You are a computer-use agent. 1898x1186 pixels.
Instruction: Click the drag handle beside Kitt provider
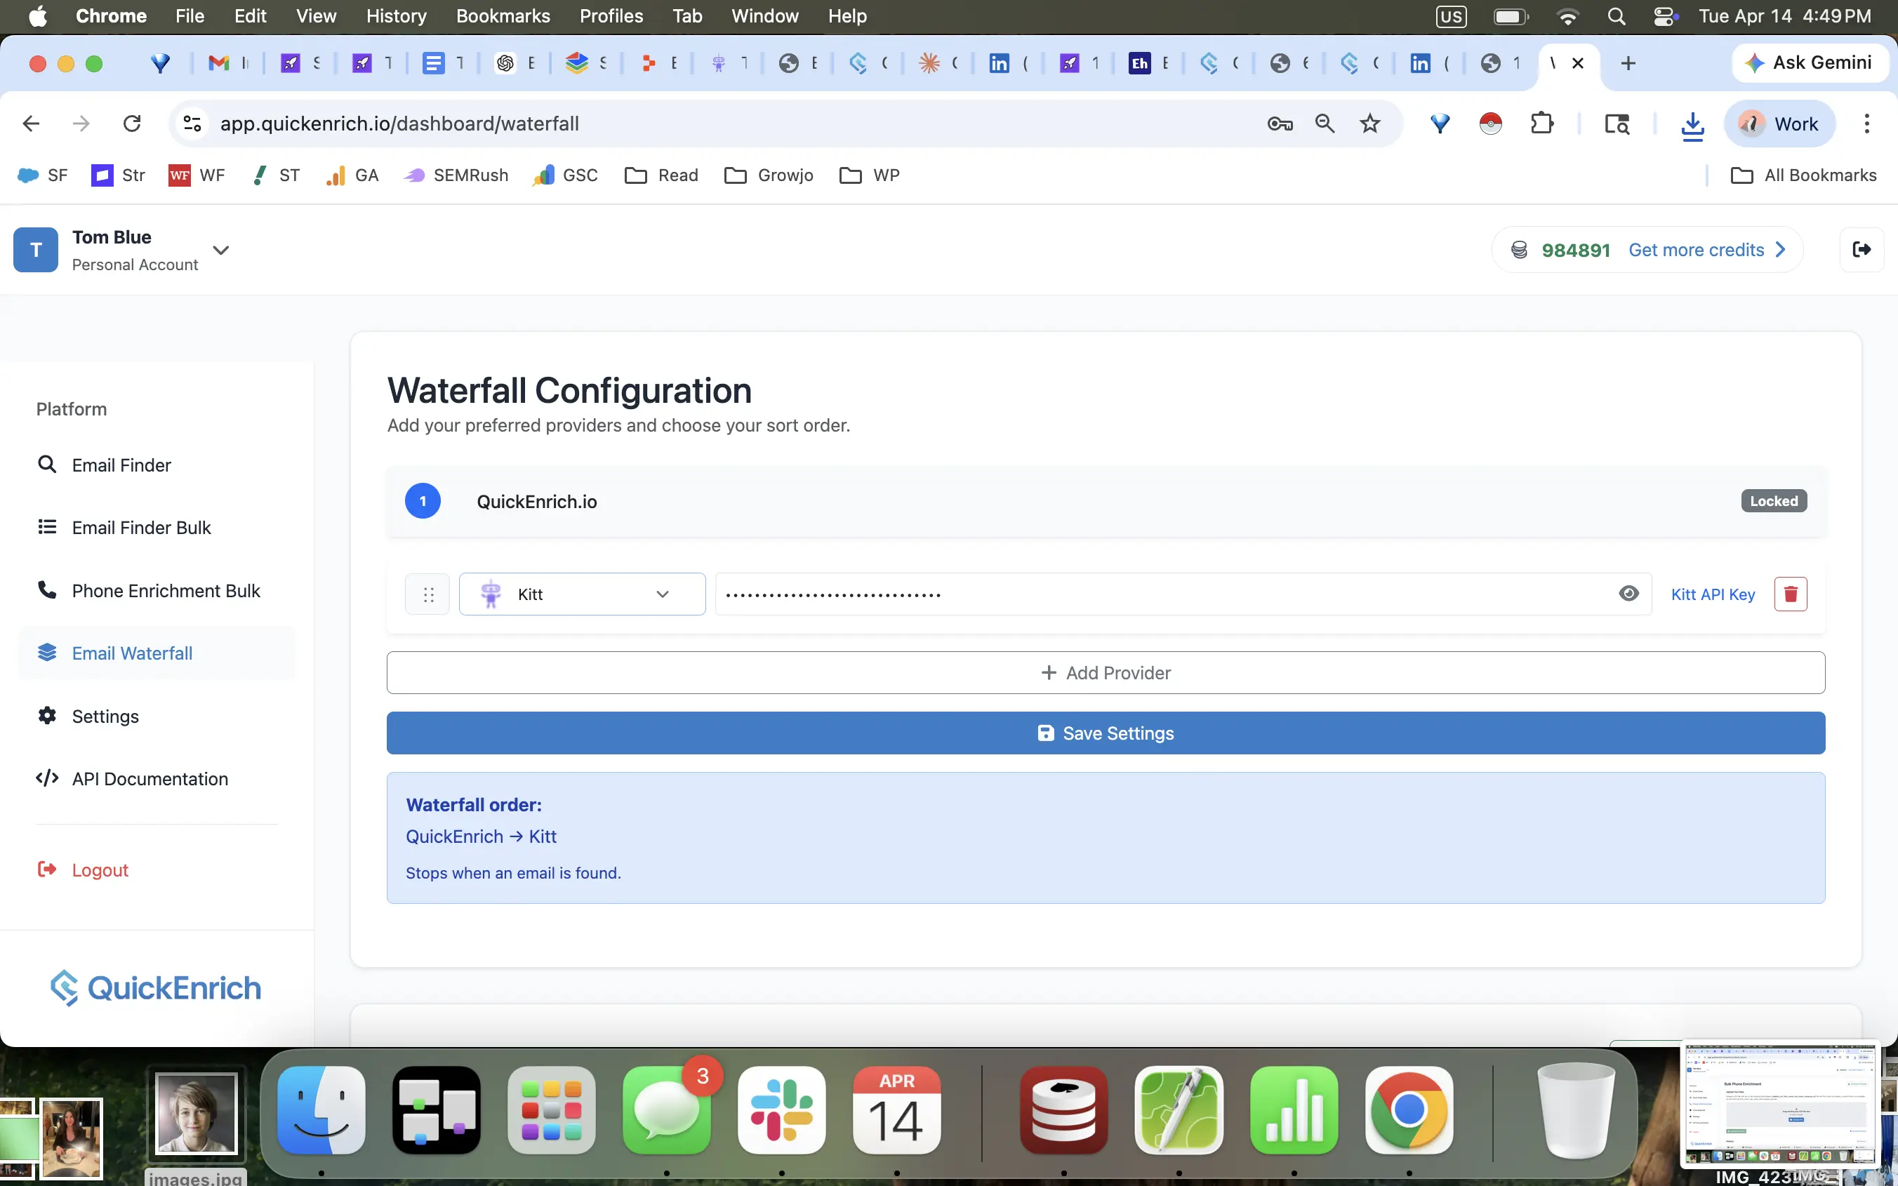pyautogui.click(x=427, y=594)
